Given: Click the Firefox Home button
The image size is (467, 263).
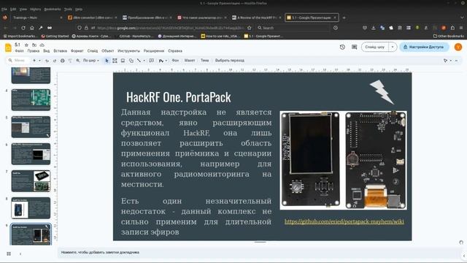Looking at the screenshot, I should pyautogui.click(x=32, y=28).
